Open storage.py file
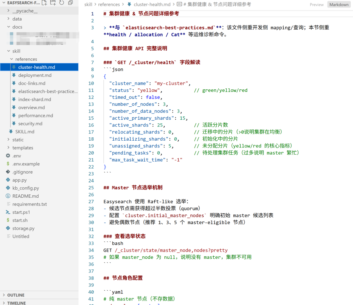The image size is (353, 305). pos(24,228)
